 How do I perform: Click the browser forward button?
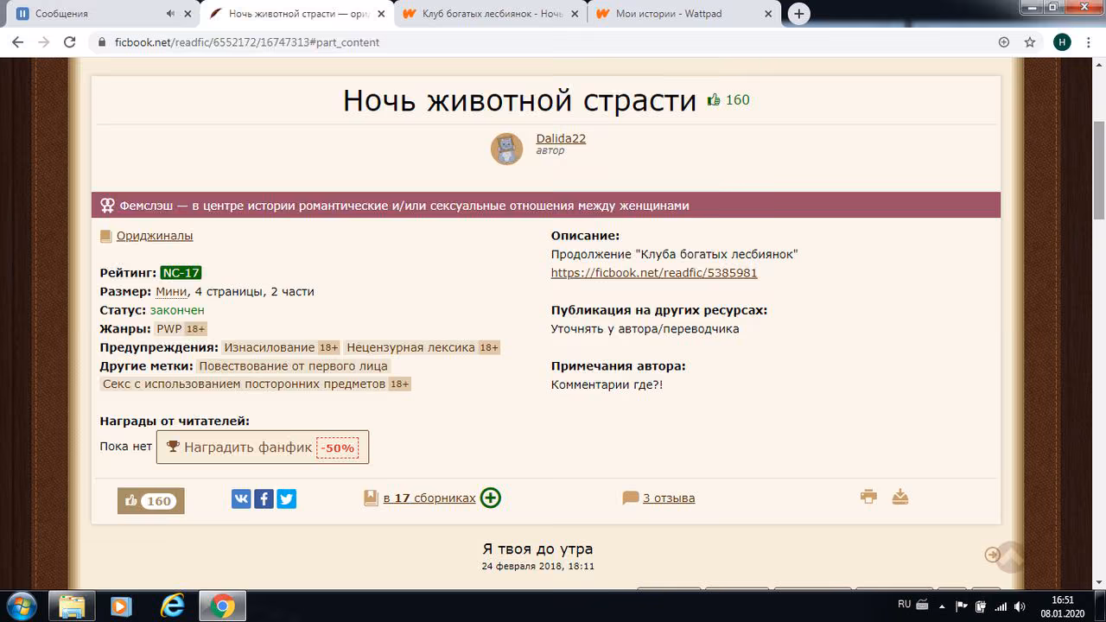point(44,41)
